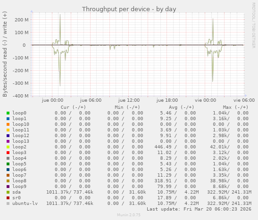Click sr0 max value 6.86k

(x=220, y=198)
